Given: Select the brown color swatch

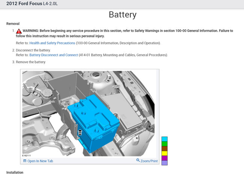Looking at the screenshot, I should coord(164,149).
